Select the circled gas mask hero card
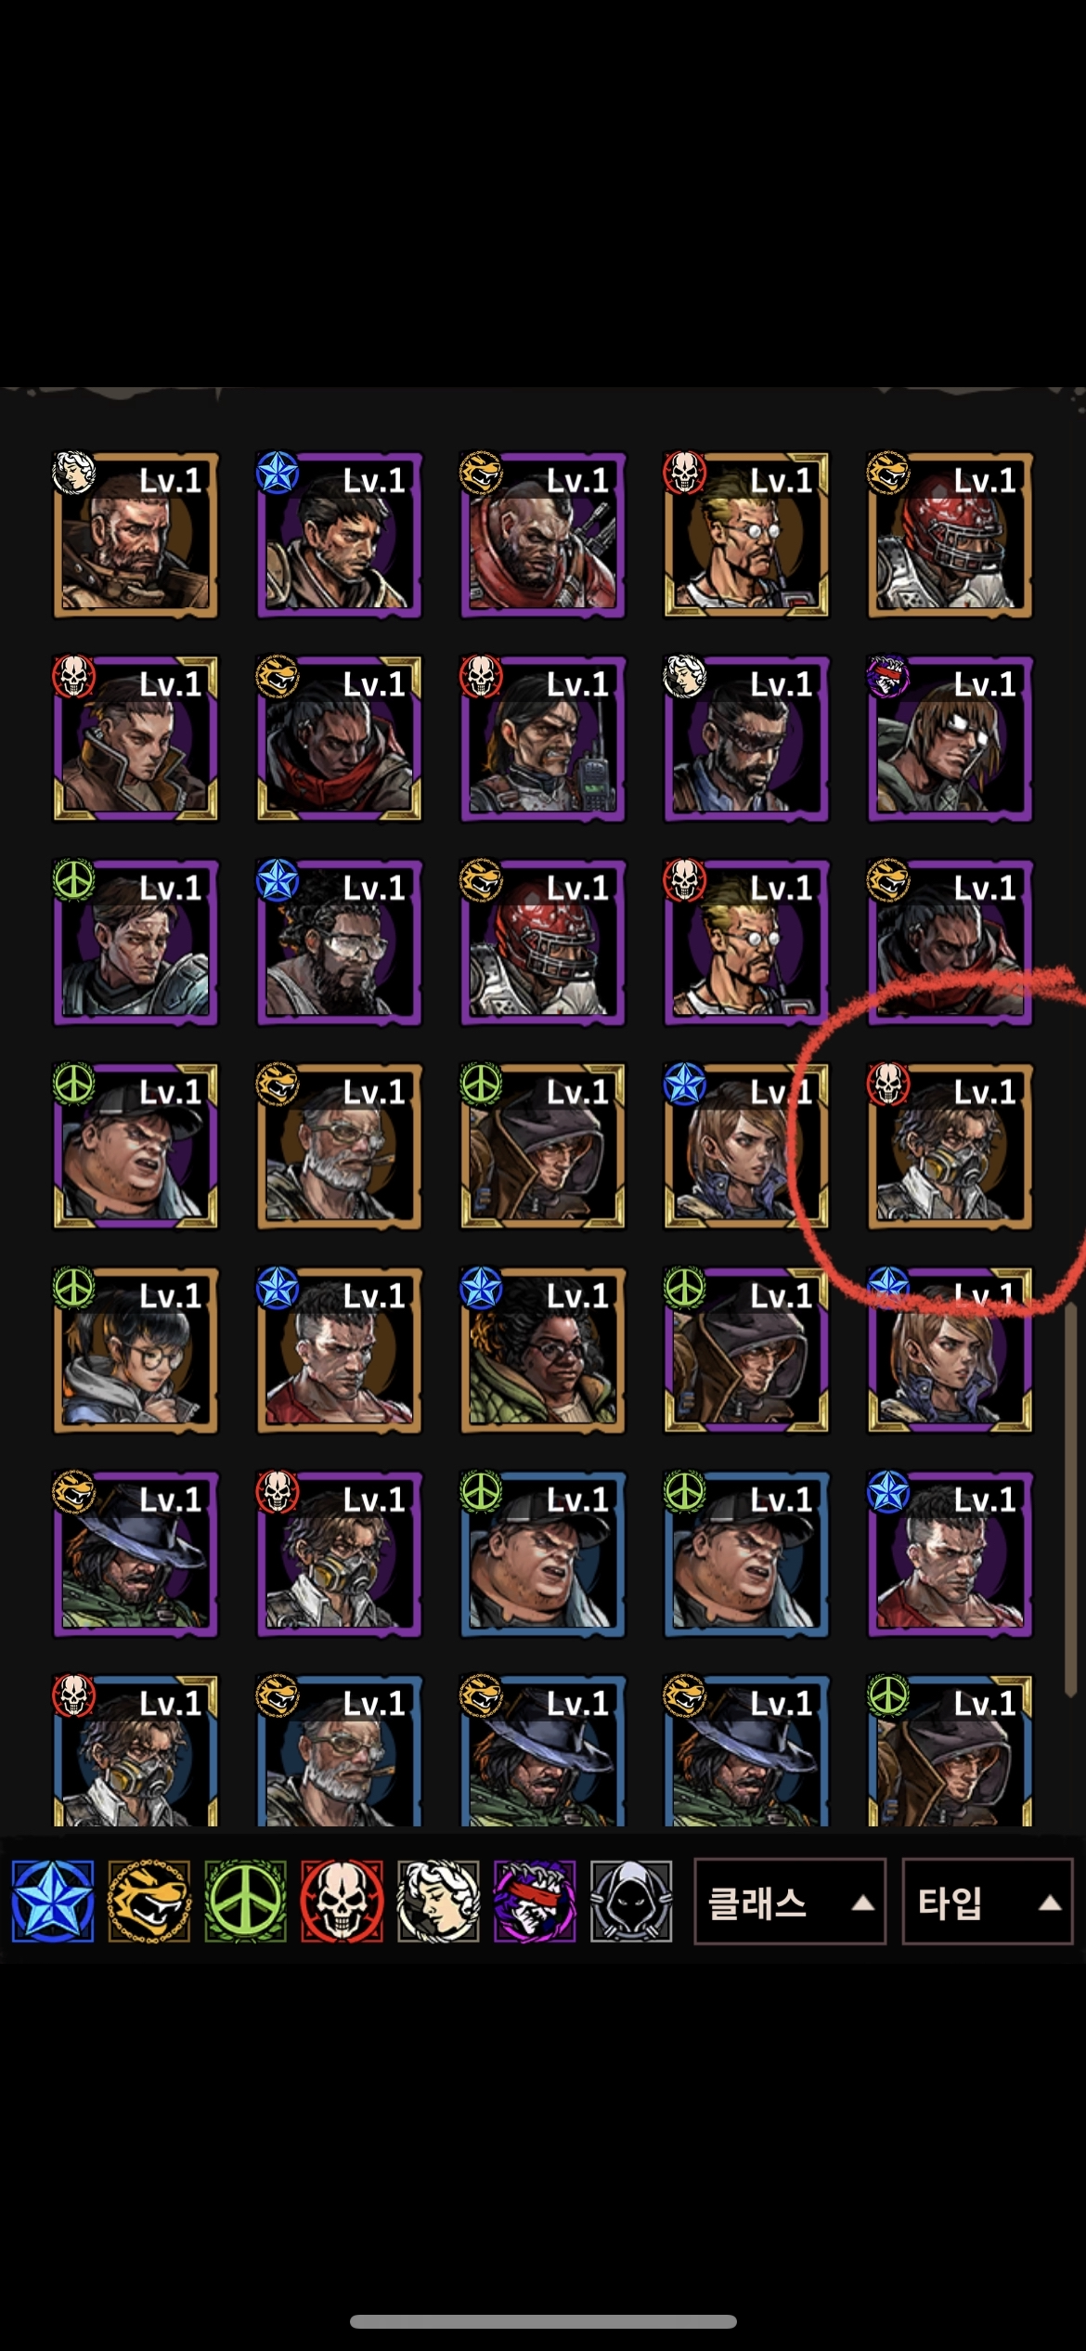Viewport: 1086px width, 2351px height. 950,1147
